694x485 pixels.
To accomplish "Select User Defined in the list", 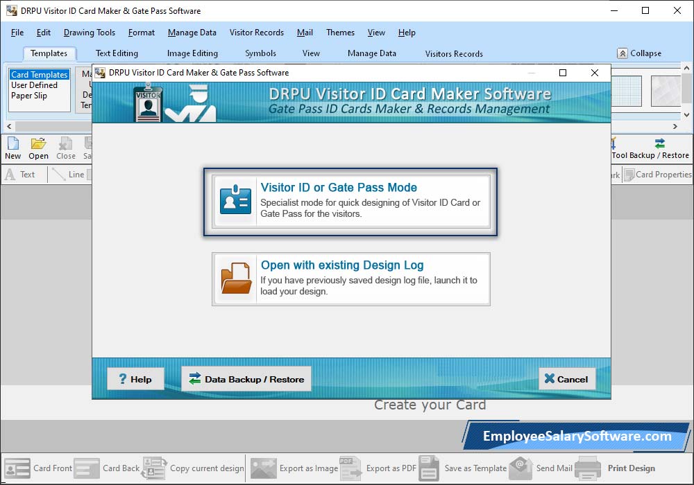I will pos(35,85).
